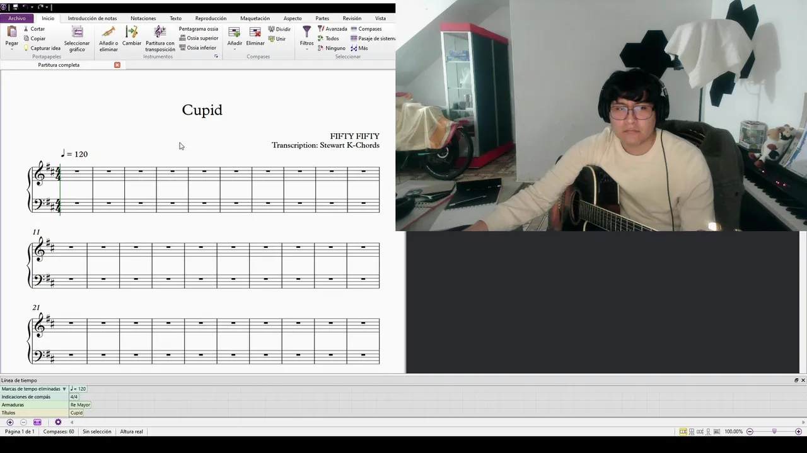Zoom out timeline with minus icon

pyautogui.click(x=23, y=422)
